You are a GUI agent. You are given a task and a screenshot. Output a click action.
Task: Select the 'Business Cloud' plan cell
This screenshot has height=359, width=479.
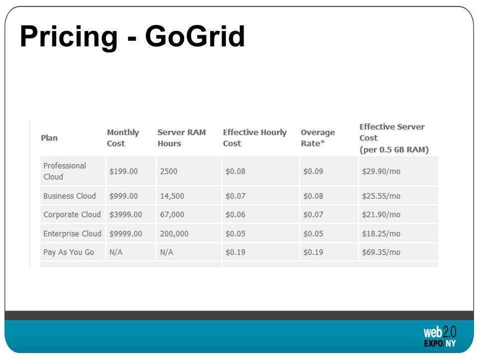coord(73,195)
